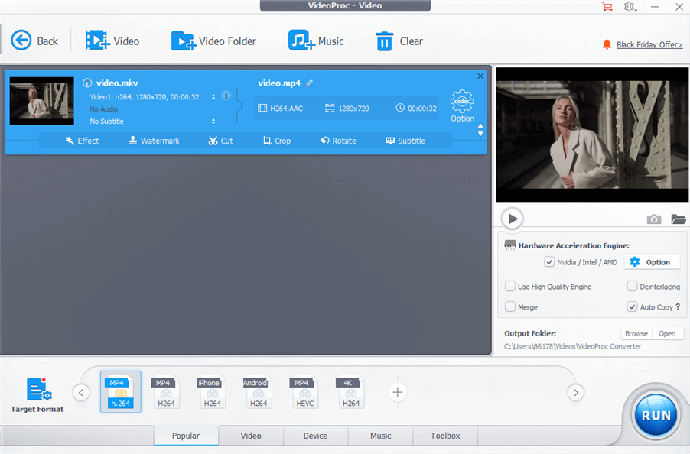Move video.mkv up in the list

pos(480,126)
